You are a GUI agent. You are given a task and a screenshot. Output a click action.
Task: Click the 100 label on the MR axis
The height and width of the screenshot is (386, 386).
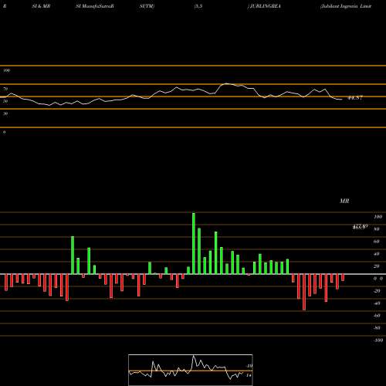coord(378,217)
